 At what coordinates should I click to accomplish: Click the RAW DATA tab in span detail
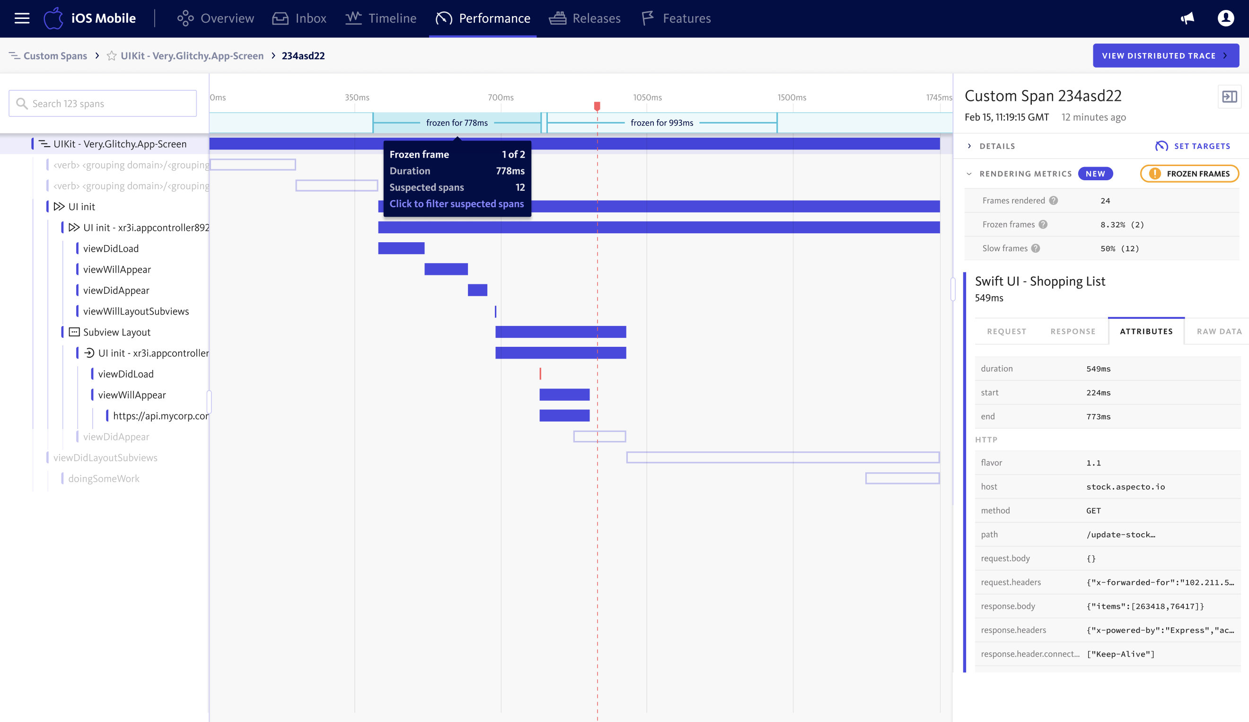coord(1219,331)
